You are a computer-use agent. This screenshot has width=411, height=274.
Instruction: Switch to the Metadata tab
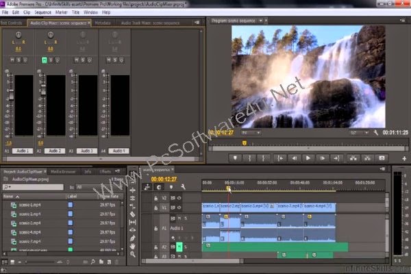[x=103, y=23]
